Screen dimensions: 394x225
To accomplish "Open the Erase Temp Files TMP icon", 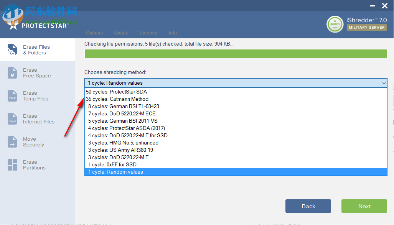I will click(12, 96).
